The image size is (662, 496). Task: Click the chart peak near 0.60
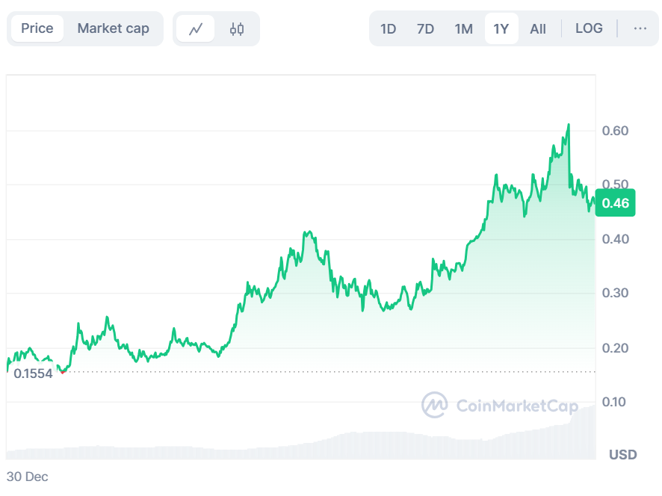[x=569, y=125]
